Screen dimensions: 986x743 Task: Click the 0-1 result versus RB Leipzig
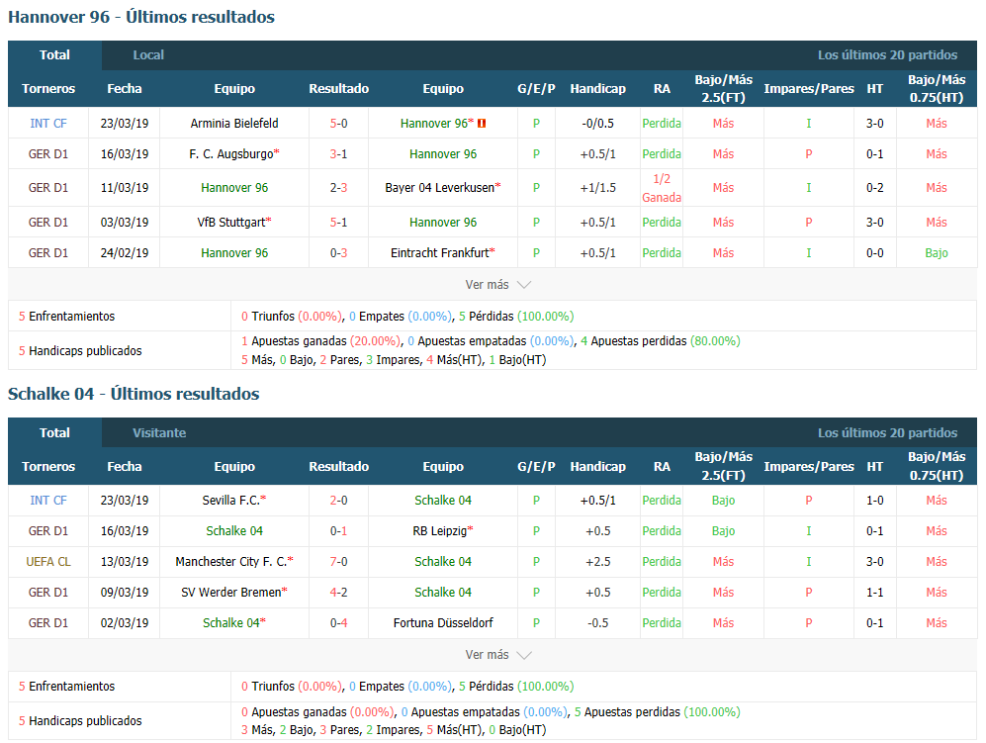(339, 531)
